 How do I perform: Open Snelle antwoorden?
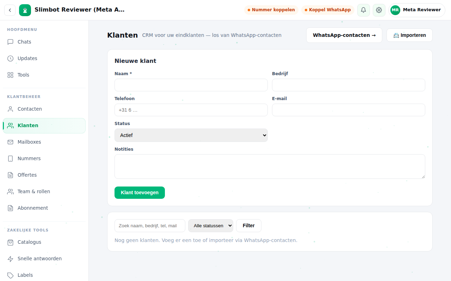(x=44, y=259)
